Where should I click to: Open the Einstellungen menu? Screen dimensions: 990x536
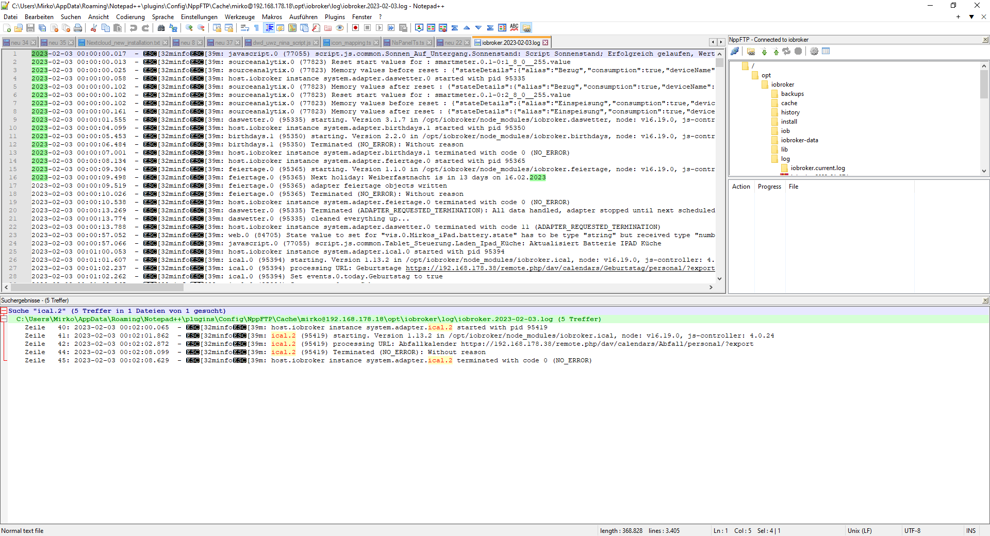[x=199, y=17]
